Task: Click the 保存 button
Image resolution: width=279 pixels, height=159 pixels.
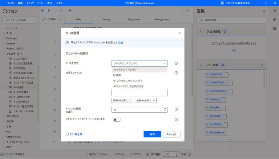Action: [152, 134]
